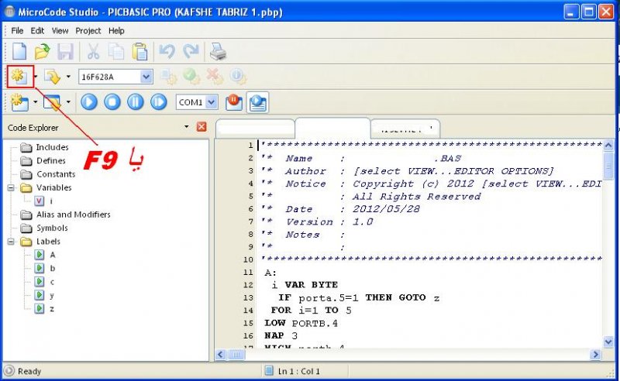Select the Variables folder
The image size is (620, 381).
[53, 187]
